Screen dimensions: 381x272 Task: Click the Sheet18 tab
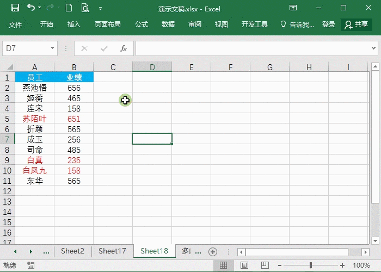(154, 251)
